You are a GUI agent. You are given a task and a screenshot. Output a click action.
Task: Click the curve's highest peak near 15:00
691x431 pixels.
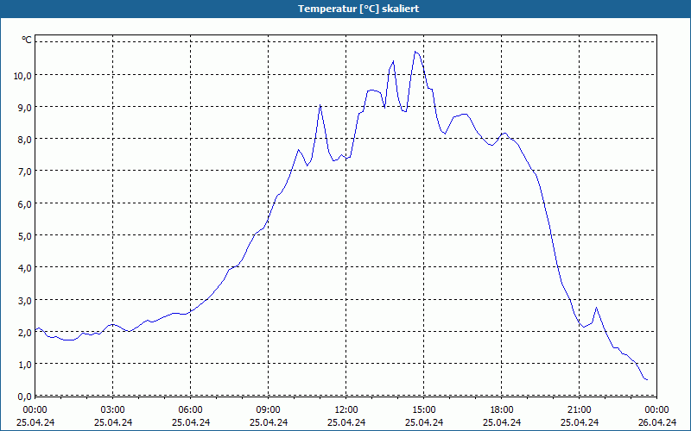(415, 52)
